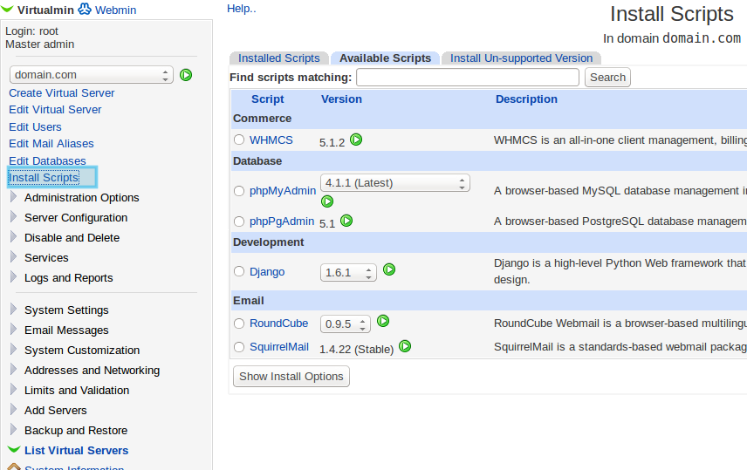
Task: Click the Find scripts matching text field
Action: (x=468, y=78)
